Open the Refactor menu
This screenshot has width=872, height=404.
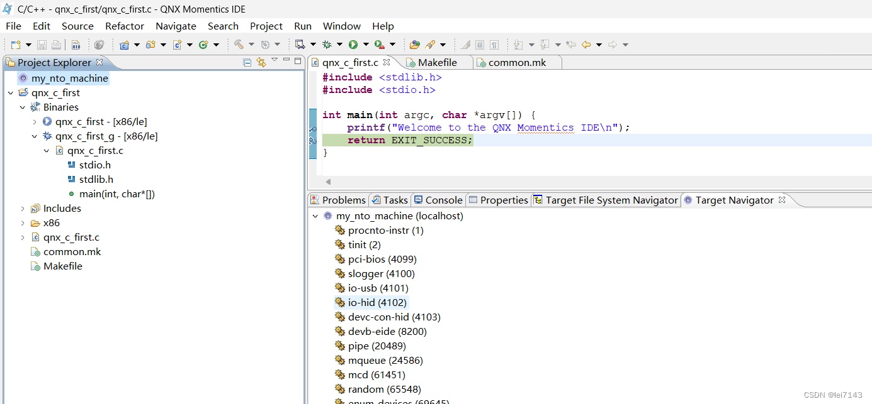pos(125,26)
